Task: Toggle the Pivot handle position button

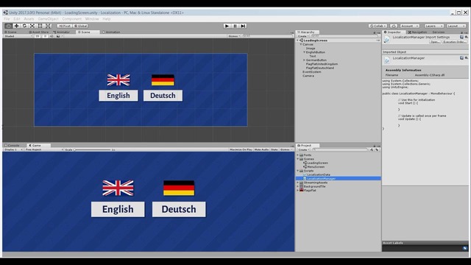Action: pos(64,26)
